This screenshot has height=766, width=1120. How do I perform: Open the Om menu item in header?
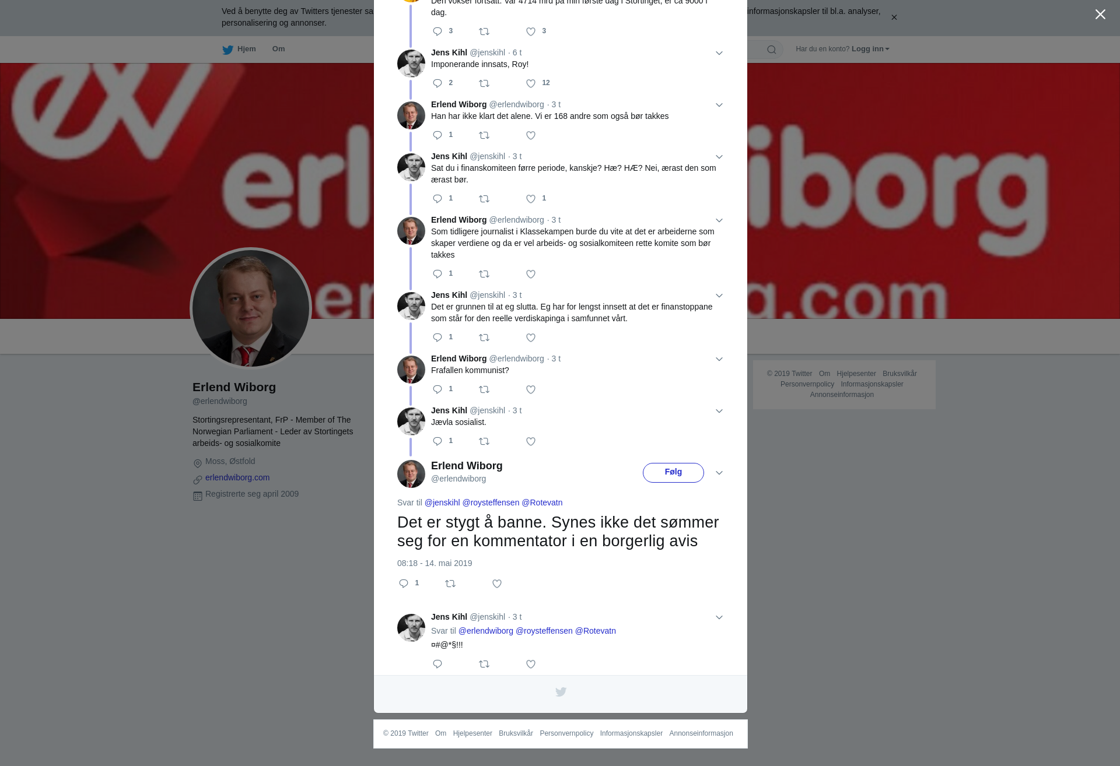(x=279, y=49)
